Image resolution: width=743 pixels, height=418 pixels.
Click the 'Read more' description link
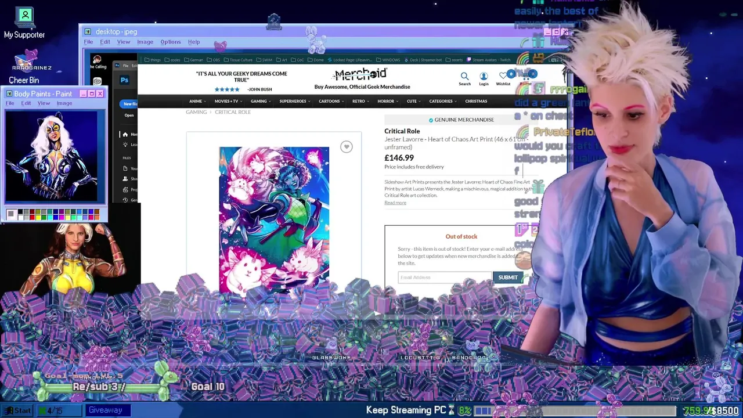point(395,203)
